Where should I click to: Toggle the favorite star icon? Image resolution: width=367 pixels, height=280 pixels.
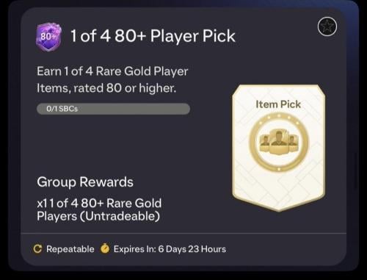327,26
